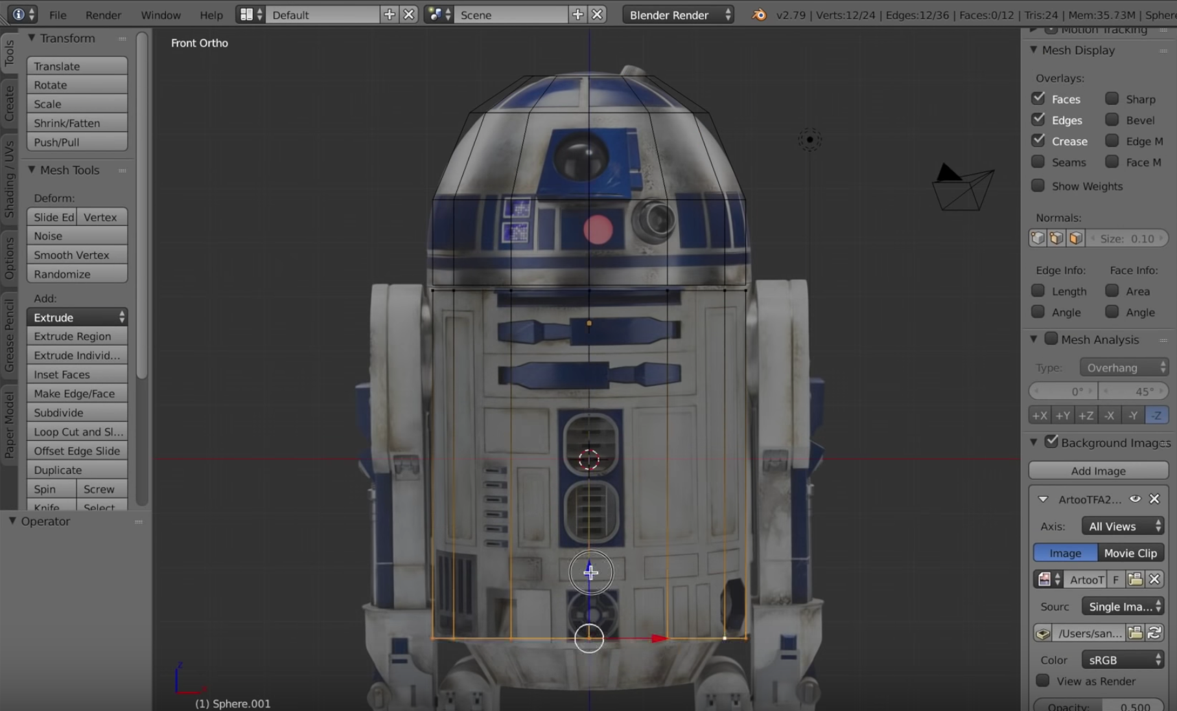Show split normals as lines
The height and width of the screenshot is (711, 1177).
tap(1056, 238)
